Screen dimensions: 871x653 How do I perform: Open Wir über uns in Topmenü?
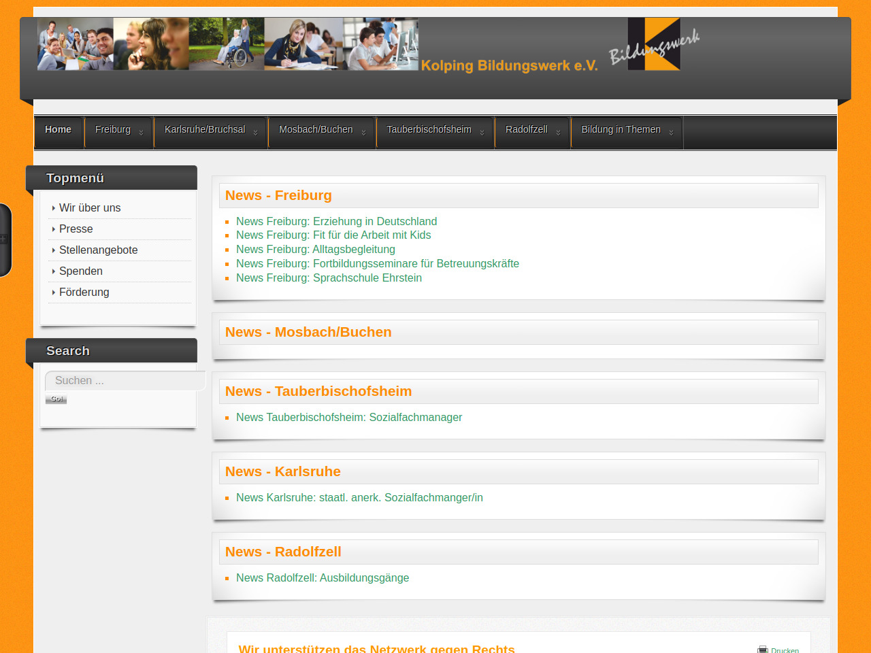[x=90, y=208]
